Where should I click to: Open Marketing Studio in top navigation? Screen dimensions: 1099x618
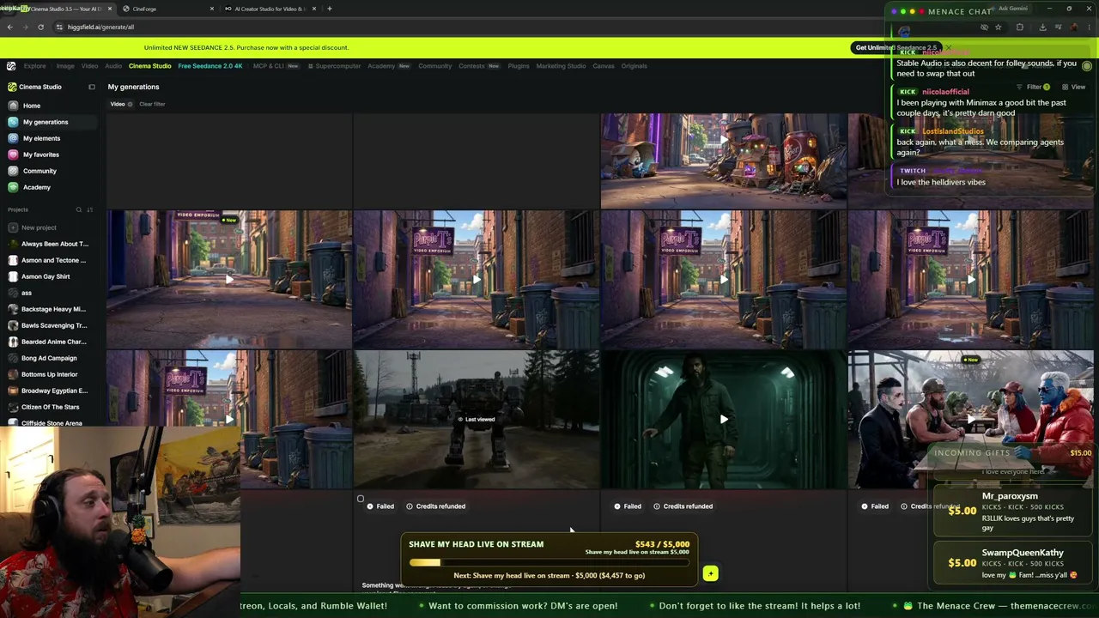tap(561, 66)
